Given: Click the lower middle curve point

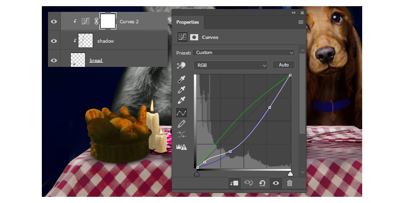Looking at the screenshot, I should pos(231,152).
